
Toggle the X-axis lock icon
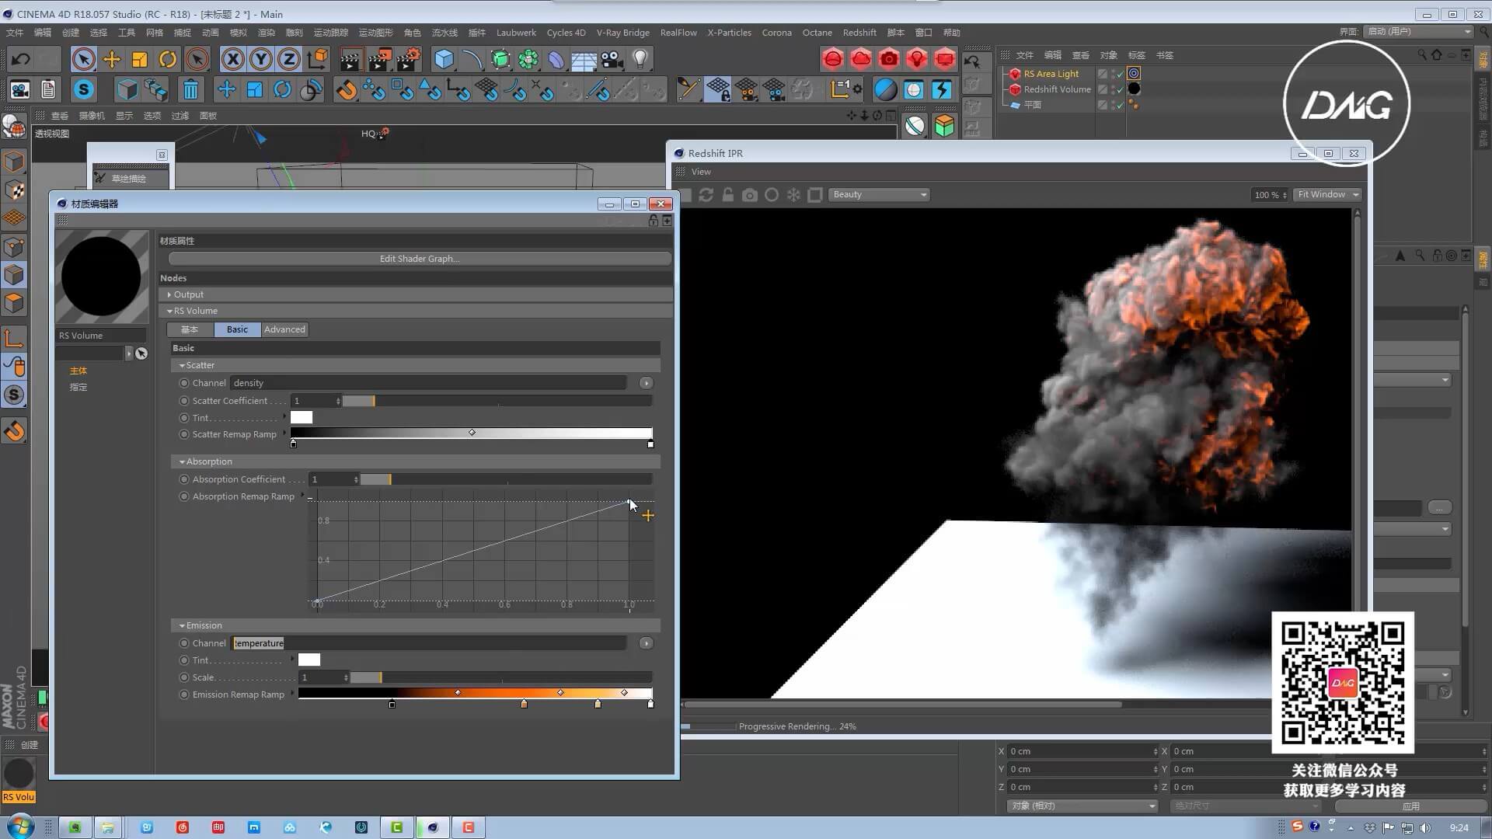(x=232, y=59)
